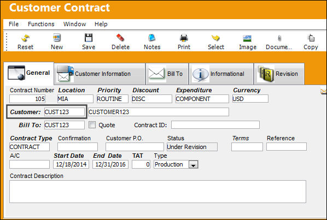Click the bold Currency label
327x220 pixels.
[247, 90]
